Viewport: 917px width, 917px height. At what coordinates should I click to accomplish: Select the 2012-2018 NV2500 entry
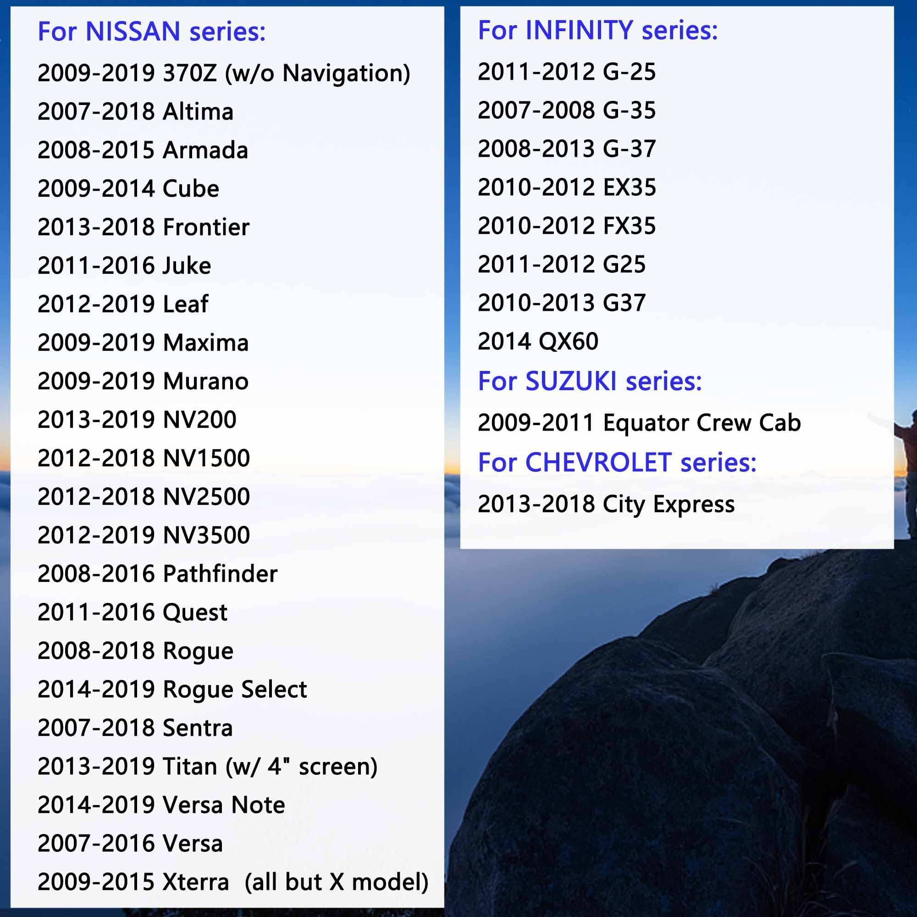click(x=144, y=497)
